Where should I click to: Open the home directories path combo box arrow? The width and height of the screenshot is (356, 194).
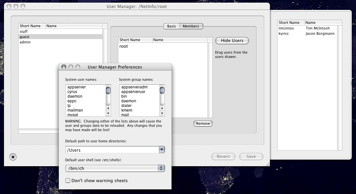(x=162, y=149)
